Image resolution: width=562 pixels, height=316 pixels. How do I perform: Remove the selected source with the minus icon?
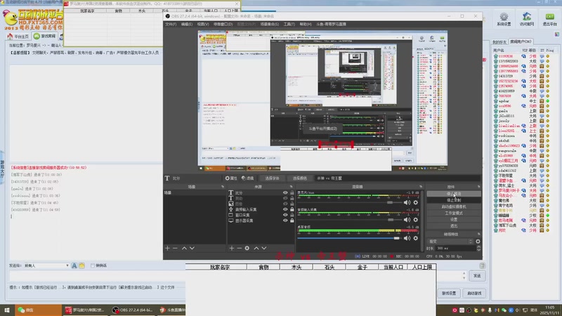(239, 248)
